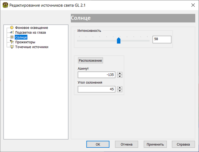
Task: Click the intensity value field showing 58
Action: [x=162, y=39]
